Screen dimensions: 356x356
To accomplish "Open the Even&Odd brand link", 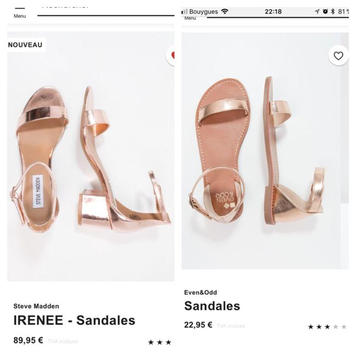I will click(200, 292).
